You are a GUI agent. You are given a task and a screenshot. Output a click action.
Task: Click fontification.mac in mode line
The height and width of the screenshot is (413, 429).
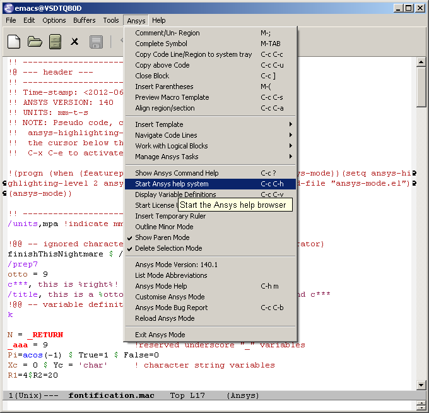coord(111,395)
